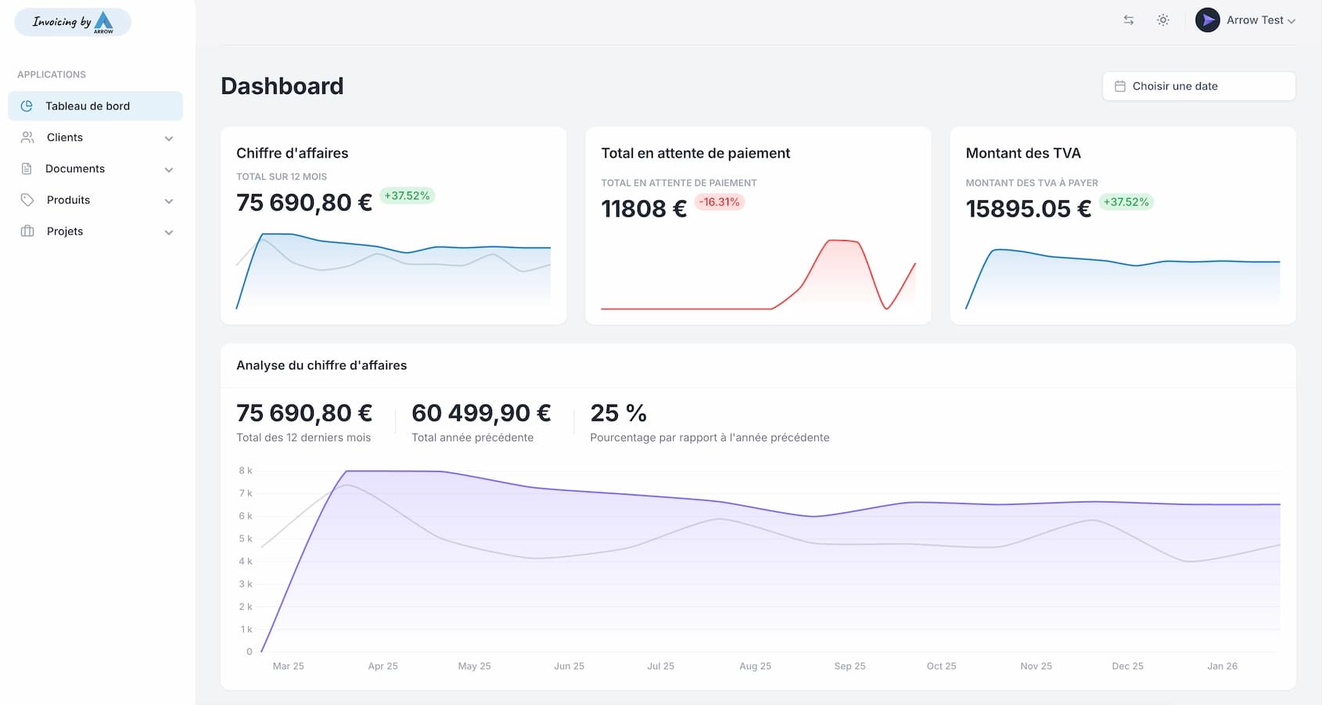Click the +37.52% badge on Chiffre d'affaires

[407, 196]
